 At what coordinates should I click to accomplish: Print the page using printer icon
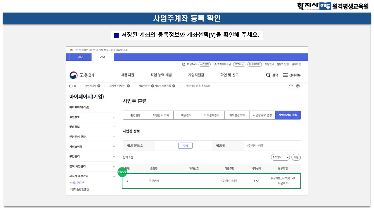[x=298, y=86]
